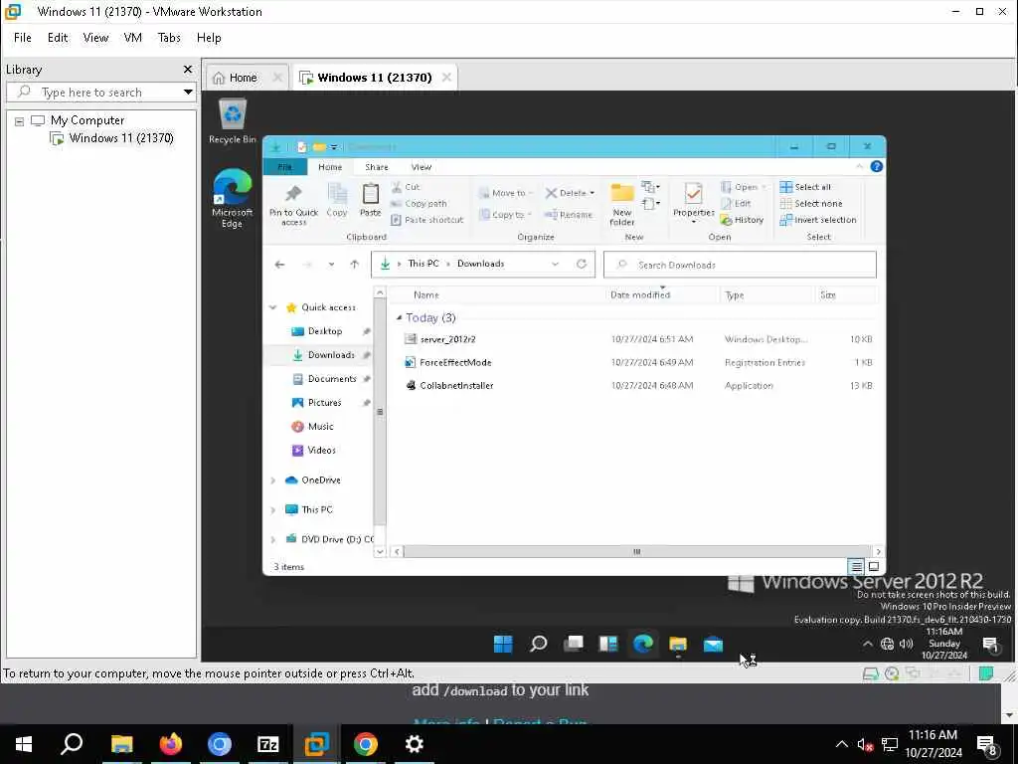Open the VMware VM menu

(133, 38)
